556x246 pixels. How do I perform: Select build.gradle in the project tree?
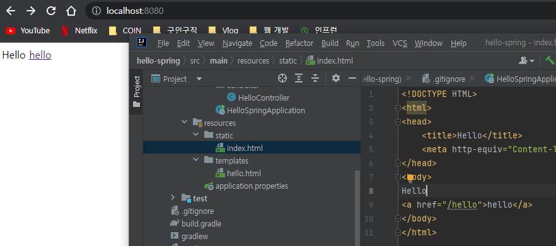[195, 224]
